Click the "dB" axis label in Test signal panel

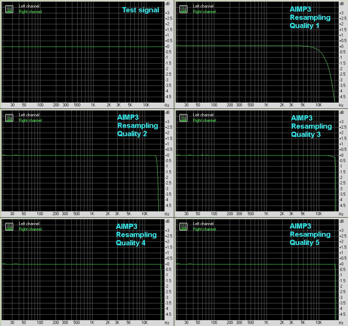[167, 4]
